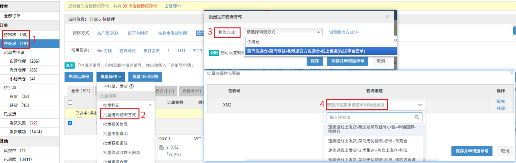The image size is (516, 163).
Task: Uncheck the selected order row checkbox
Action: [x=70, y=123]
